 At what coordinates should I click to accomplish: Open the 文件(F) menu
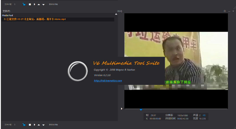pyautogui.click(x=6, y=11)
